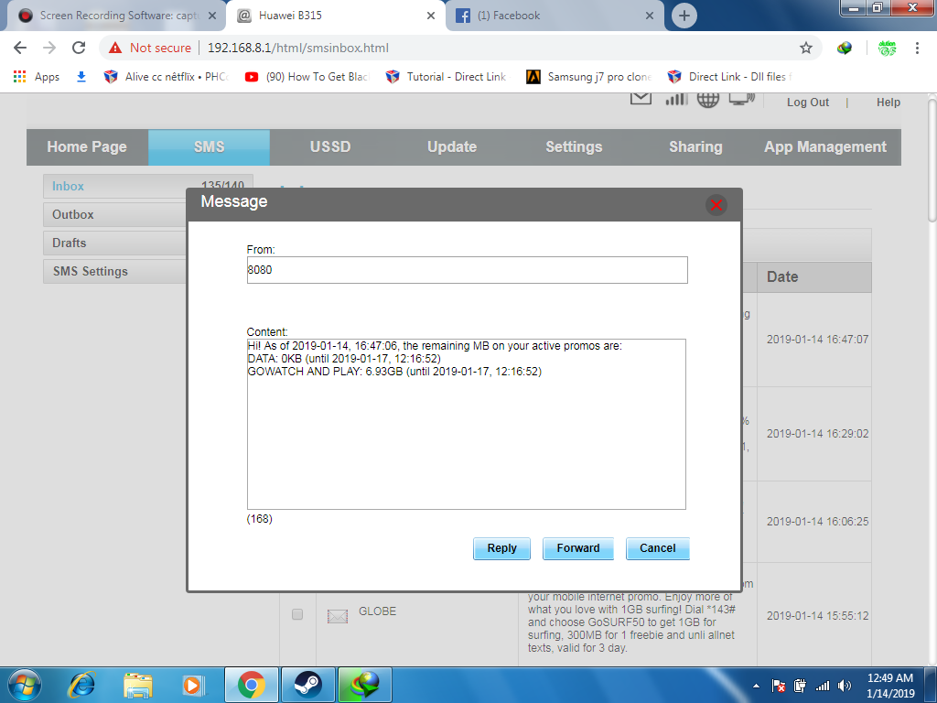Image resolution: width=937 pixels, height=703 pixels.
Task: Click the browser Forward arrow
Action: coord(49,48)
